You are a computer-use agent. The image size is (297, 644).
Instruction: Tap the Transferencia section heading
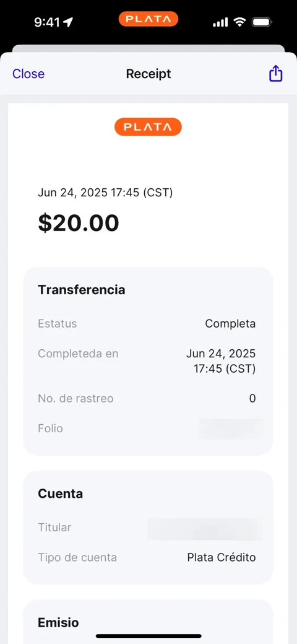[82, 290]
